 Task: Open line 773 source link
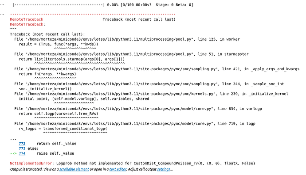click(22, 148)
